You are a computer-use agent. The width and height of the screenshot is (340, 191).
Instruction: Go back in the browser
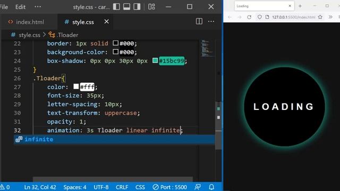[x=230, y=17]
